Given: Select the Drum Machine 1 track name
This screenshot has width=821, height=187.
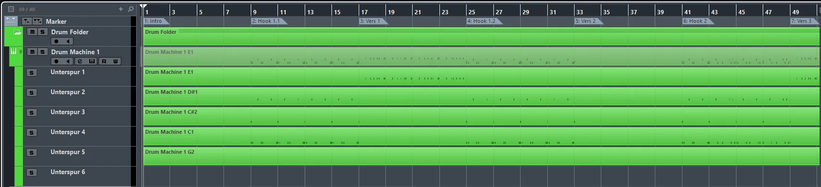Looking at the screenshot, I should click(75, 52).
